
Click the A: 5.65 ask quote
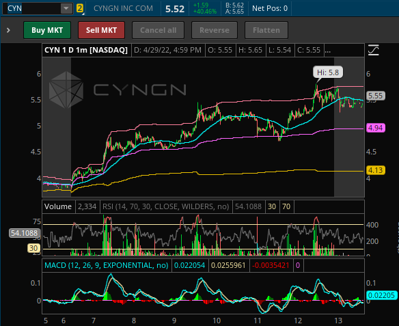pyautogui.click(x=234, y=12)
